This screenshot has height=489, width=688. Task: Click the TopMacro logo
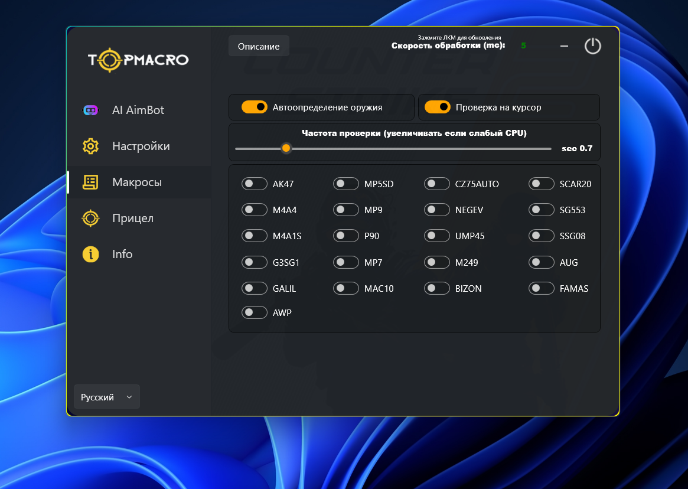(x=138, y=60)
